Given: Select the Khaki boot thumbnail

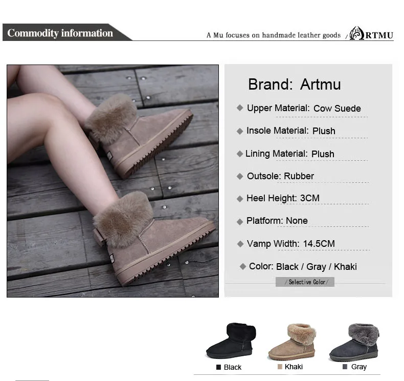Looking at the screenshot, I should coord(292,342).
